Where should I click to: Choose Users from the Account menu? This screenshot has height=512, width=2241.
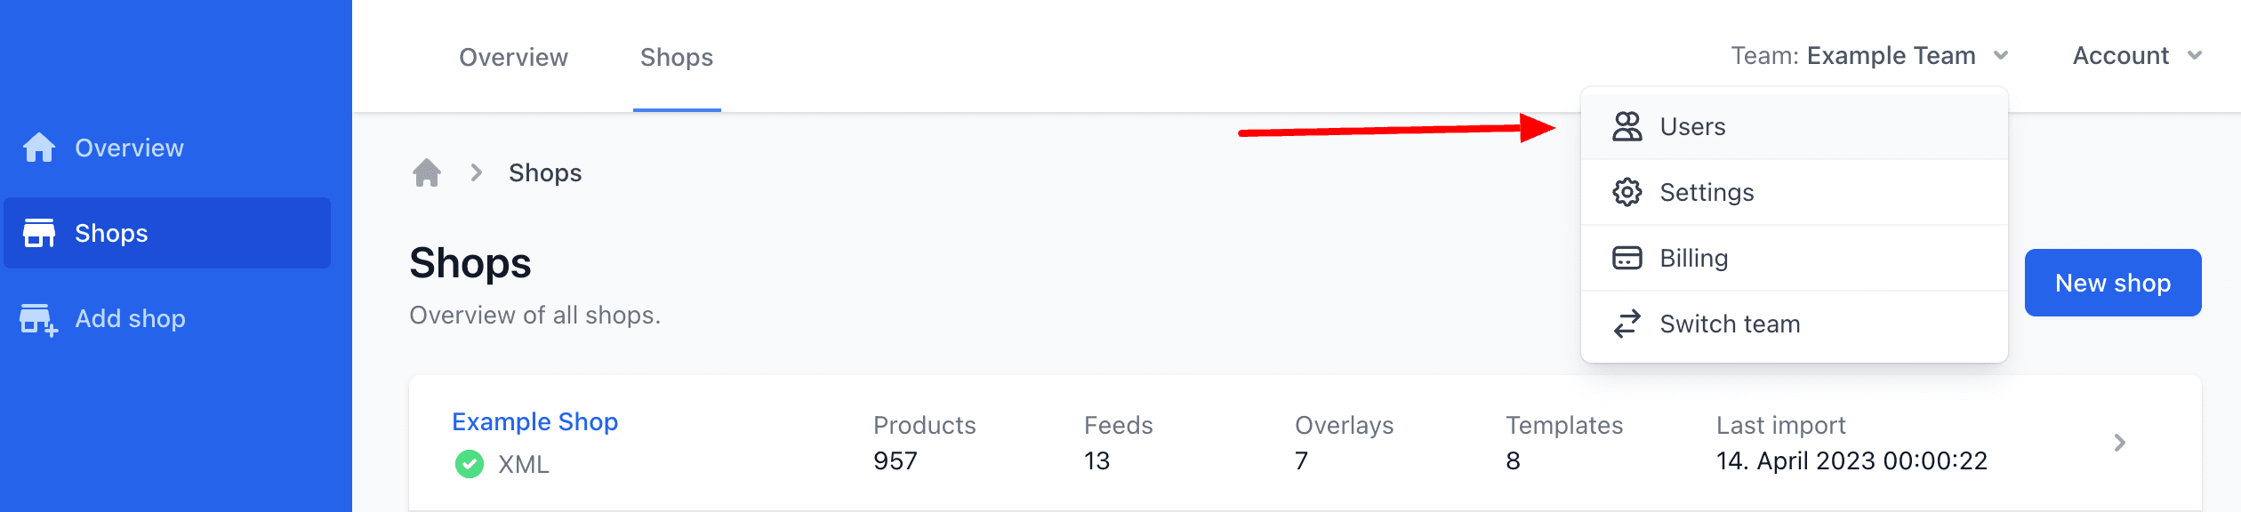pyautogui.click(x=1691, y=126)
